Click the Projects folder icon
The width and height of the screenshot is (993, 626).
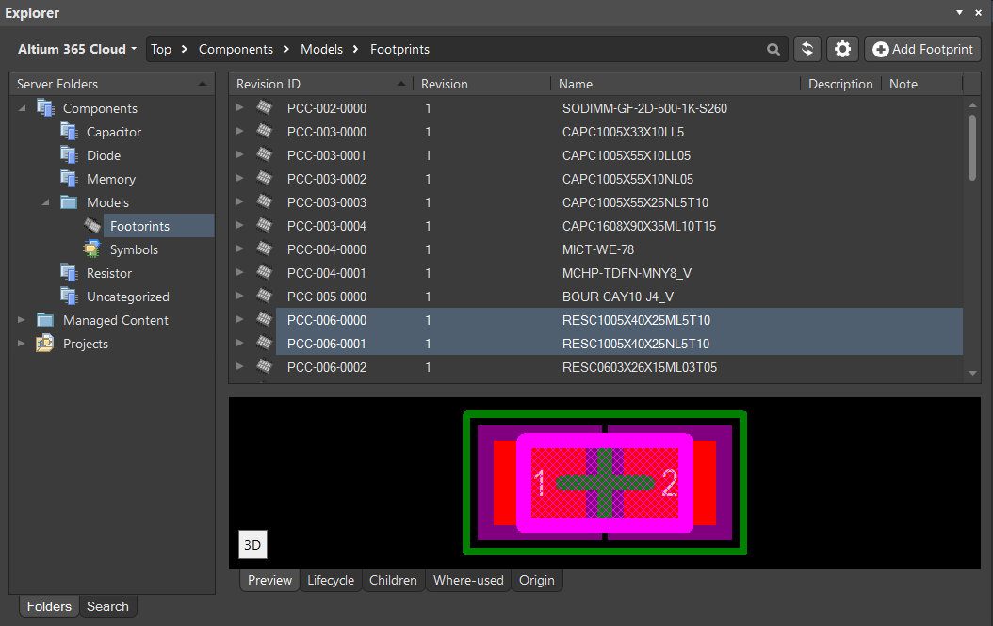45,344
